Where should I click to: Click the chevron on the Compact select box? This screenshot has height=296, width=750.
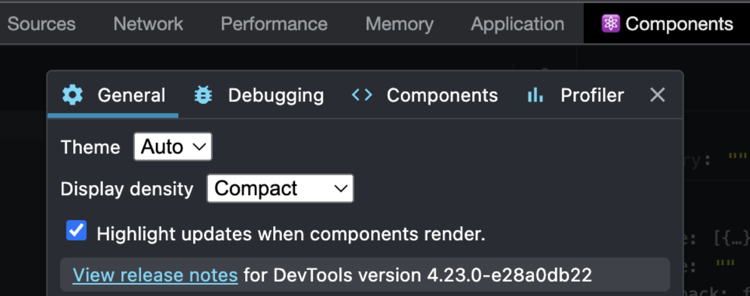click(340, 188)
